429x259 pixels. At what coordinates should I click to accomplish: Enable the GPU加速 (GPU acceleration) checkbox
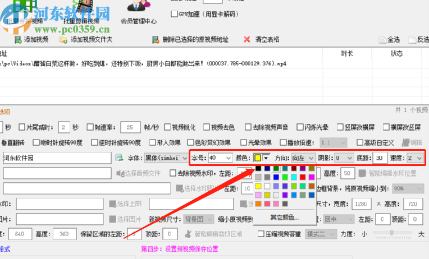[x=174, y=14]
